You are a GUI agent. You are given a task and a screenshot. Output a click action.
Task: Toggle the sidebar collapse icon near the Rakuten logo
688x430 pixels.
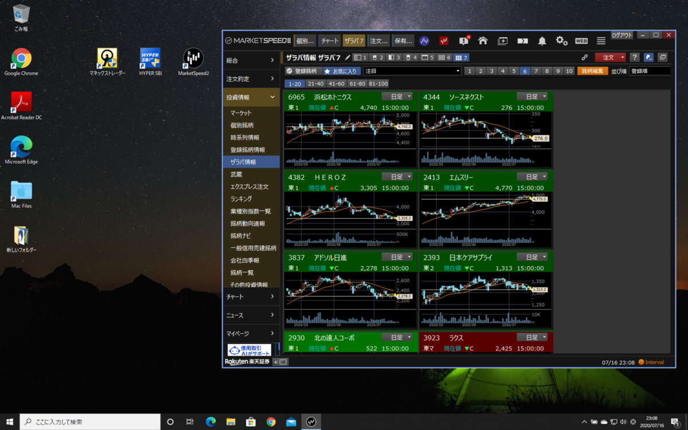[x=280, y=362]
